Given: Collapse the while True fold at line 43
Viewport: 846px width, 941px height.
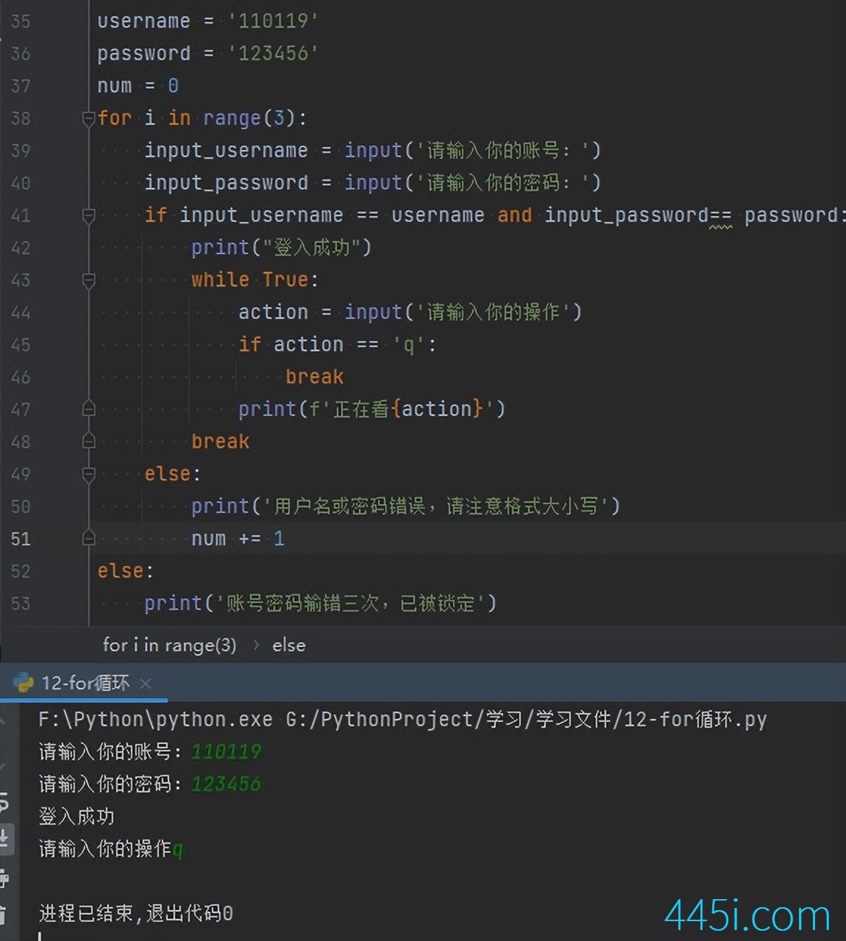Looking at the screenshot, I should click(89, 280).
